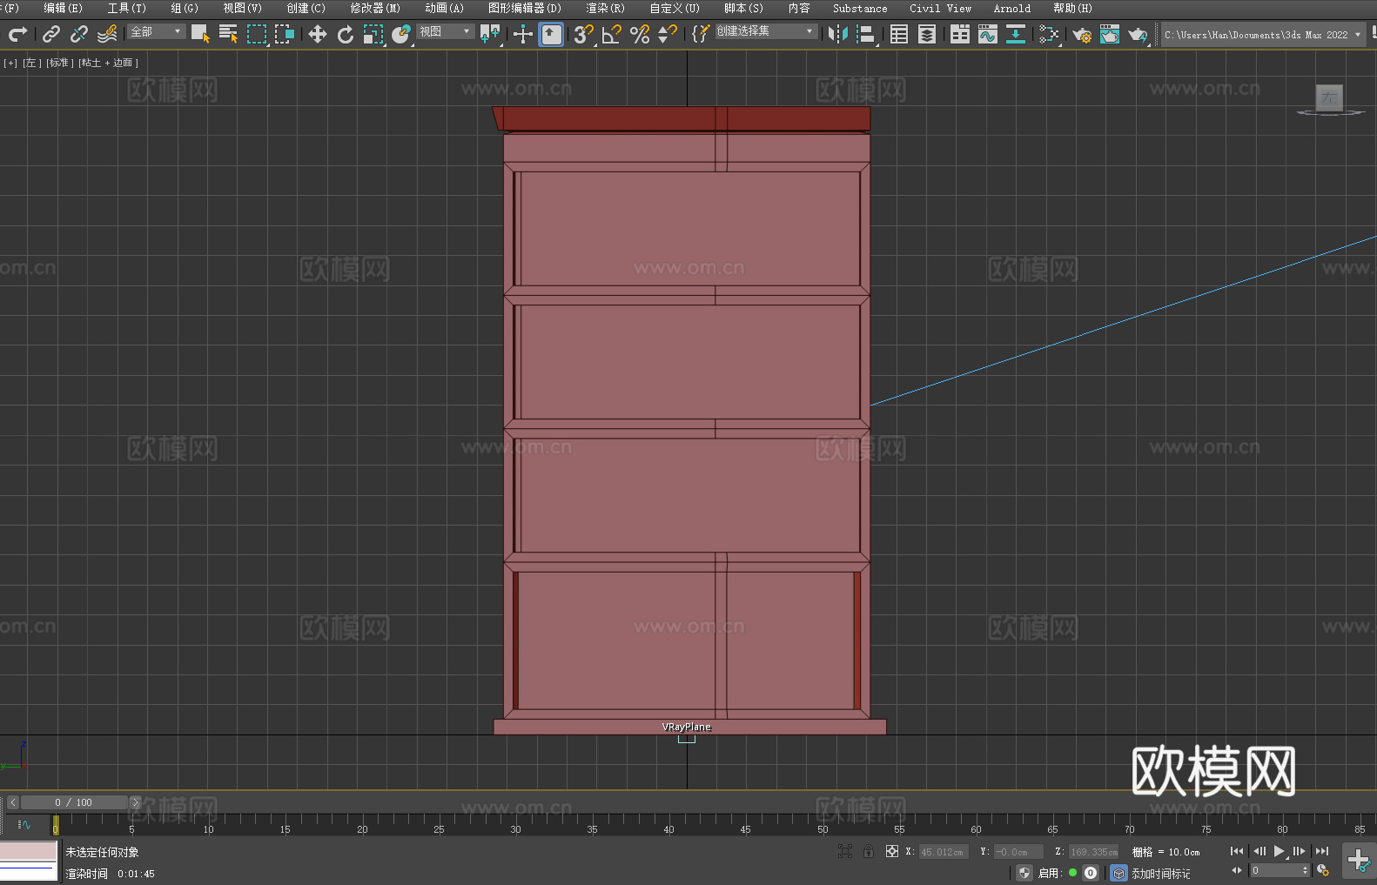Image resolution: width=1377 pixels, height=885 pixels.
Task: Click the pink MAXScript listener swatch
Action: tap(29, 850)
